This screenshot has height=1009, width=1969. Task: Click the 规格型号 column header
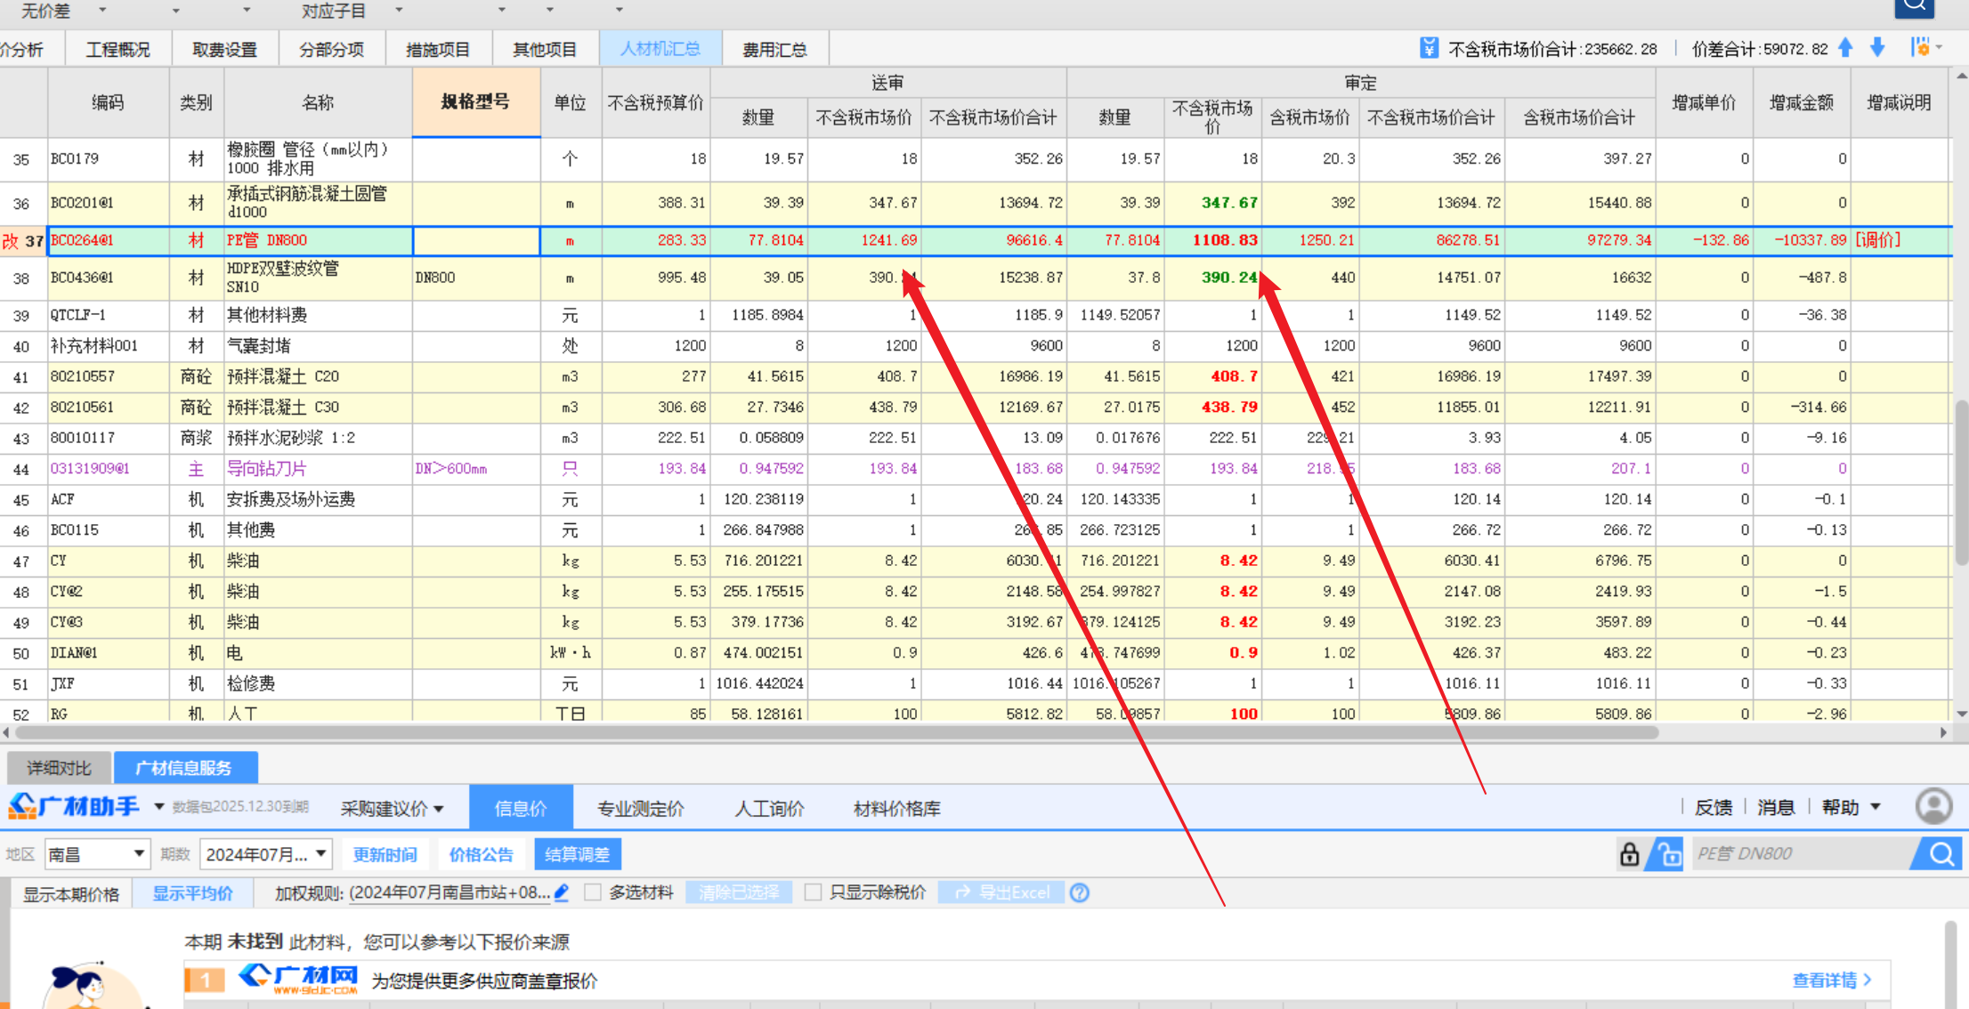pos(475,102)
